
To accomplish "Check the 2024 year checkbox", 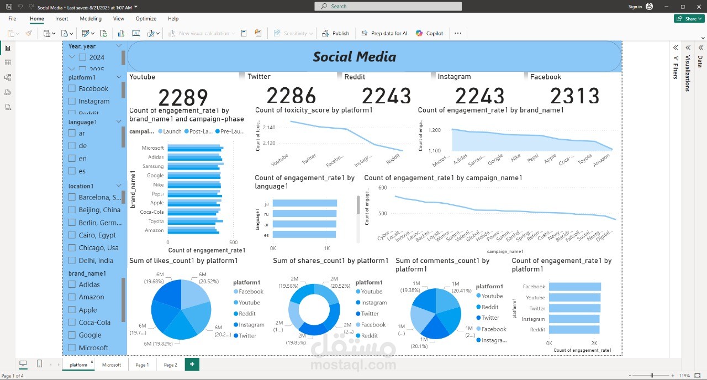I will [x=82, y=57].
